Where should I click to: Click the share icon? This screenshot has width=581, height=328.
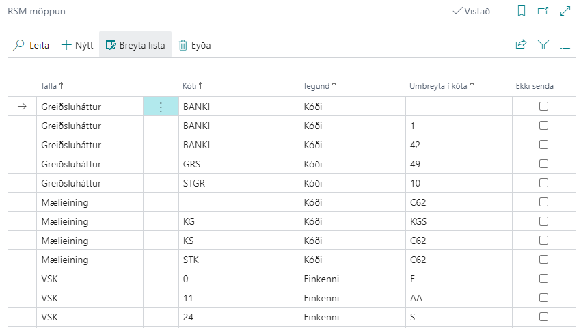[x=521, y=45]
